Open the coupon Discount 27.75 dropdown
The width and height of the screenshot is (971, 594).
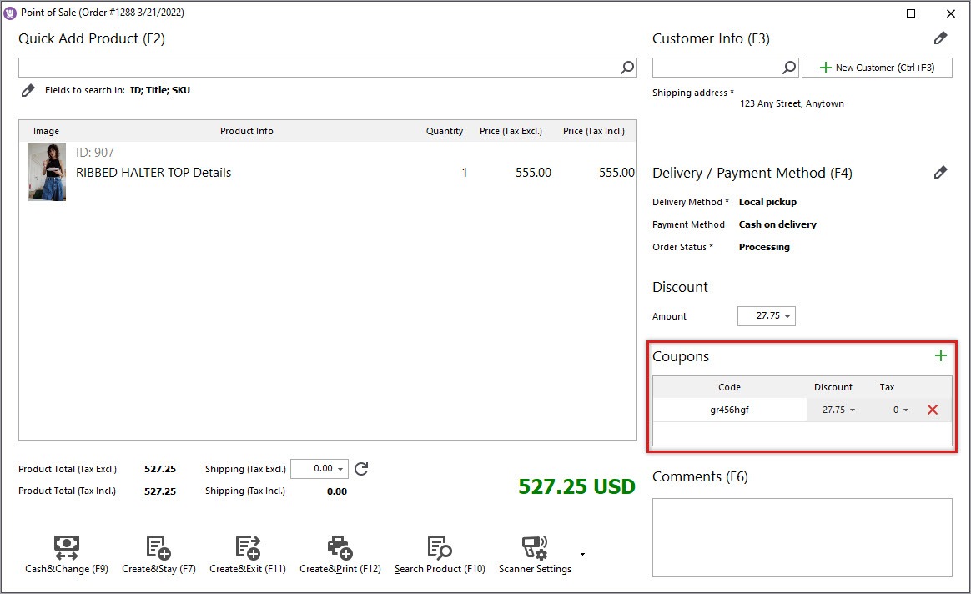click(853, 410)
